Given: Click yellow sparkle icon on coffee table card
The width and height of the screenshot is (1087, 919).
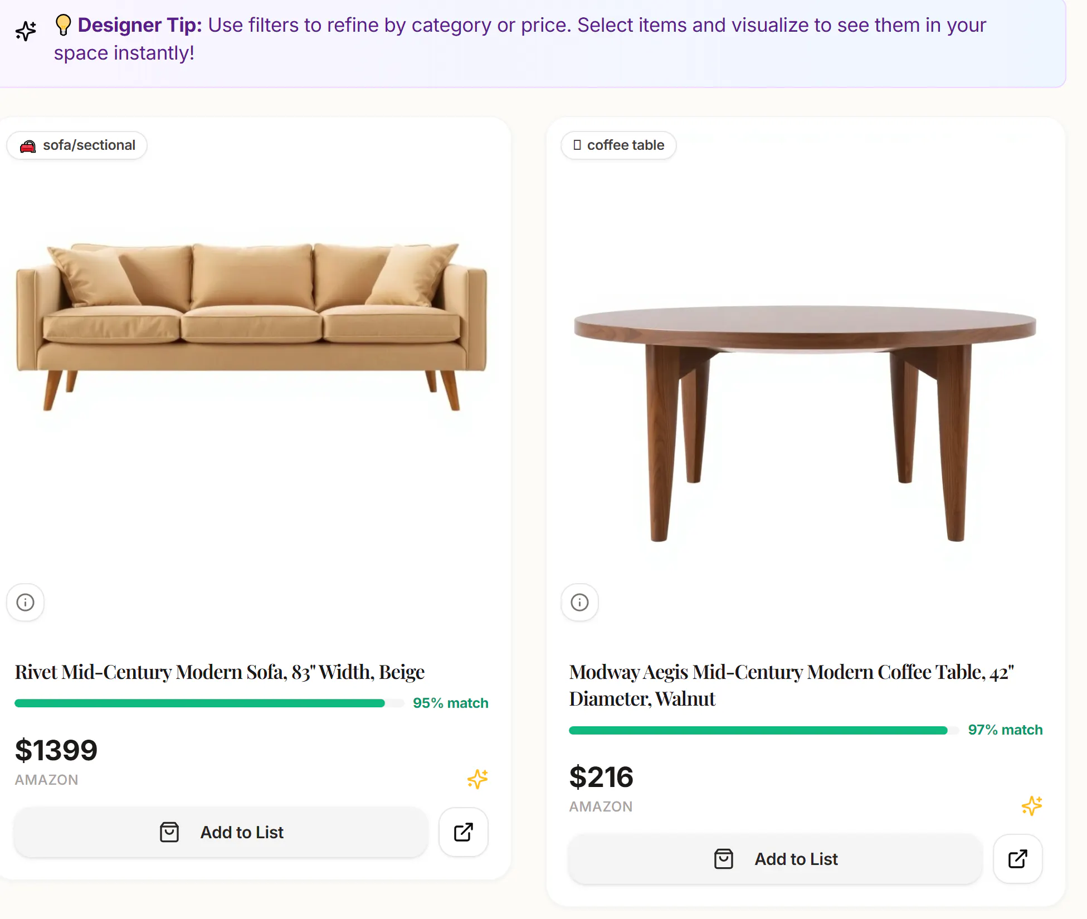Looking at the screenshot, I should [1032, 805].
